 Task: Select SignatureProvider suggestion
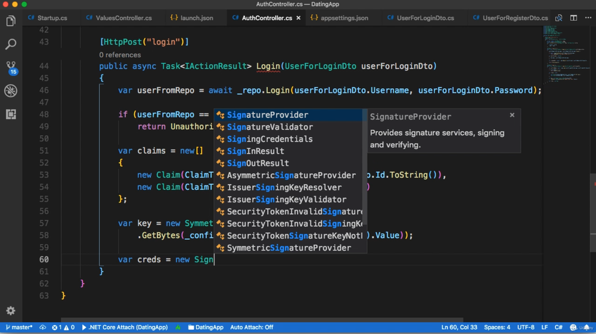[288, 115]
